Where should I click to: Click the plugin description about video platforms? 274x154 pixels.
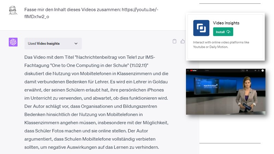(x=221, y=44)
